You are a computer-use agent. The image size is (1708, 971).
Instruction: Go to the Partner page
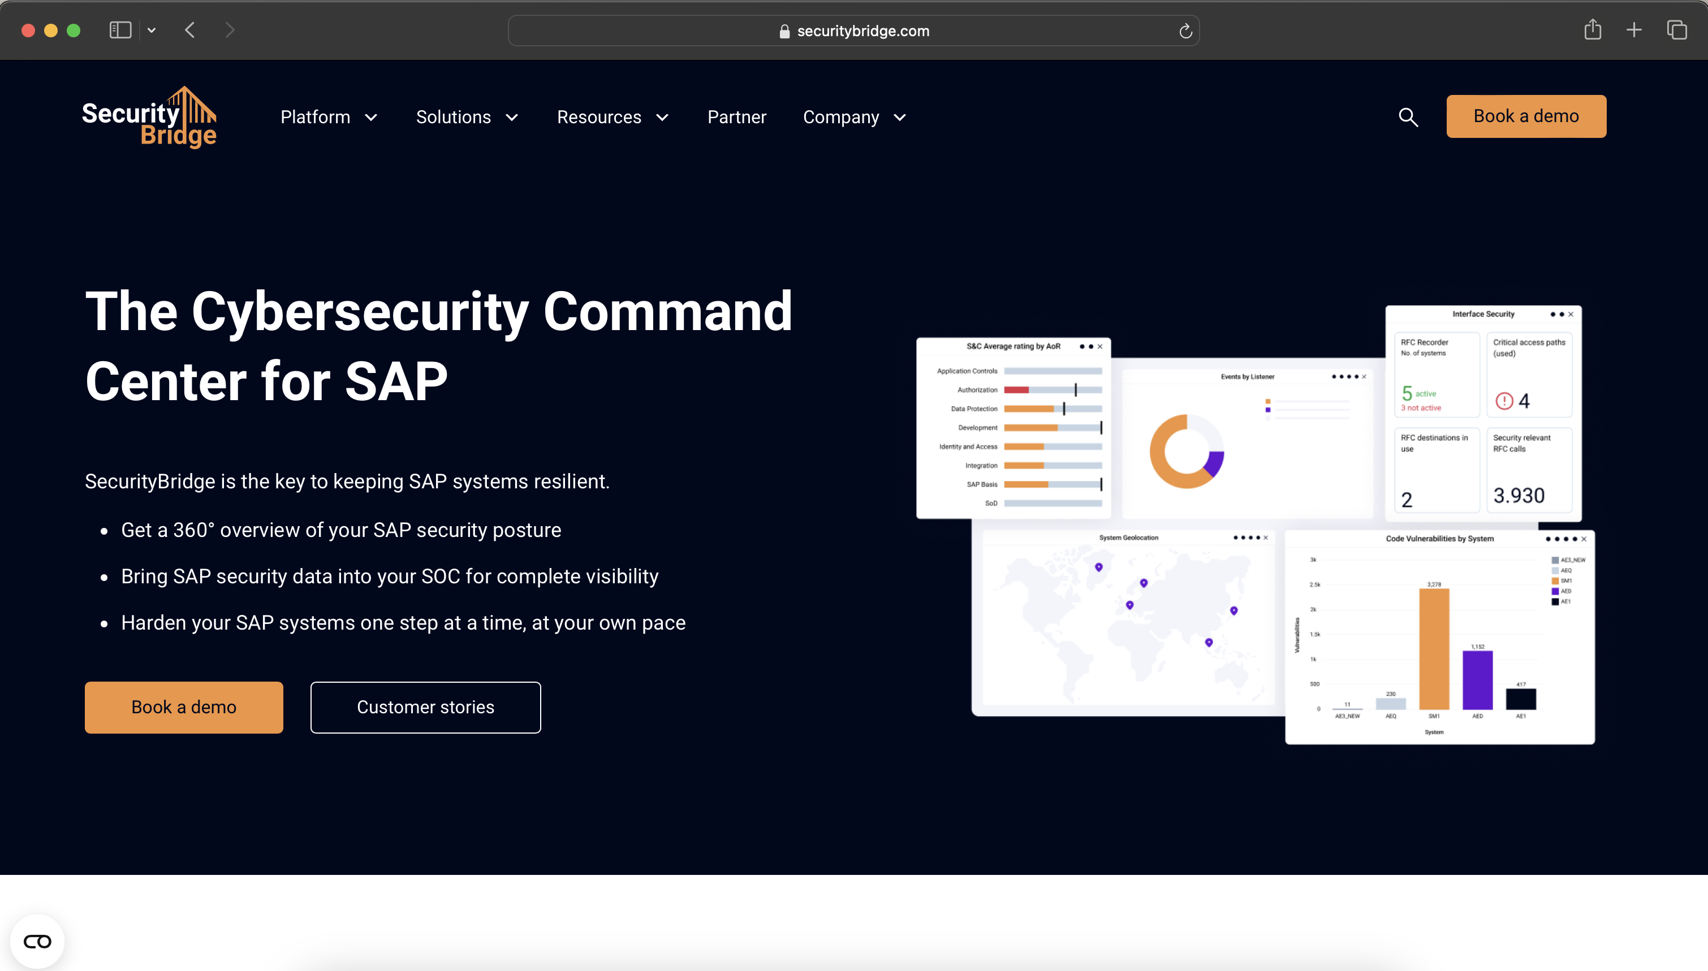point(736,118)
